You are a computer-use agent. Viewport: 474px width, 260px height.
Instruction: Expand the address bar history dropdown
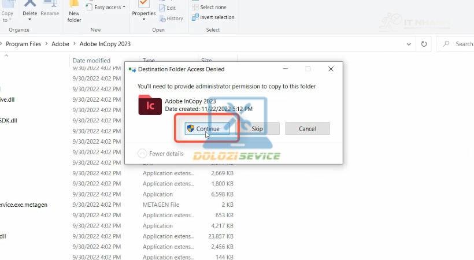click(409, 44)
